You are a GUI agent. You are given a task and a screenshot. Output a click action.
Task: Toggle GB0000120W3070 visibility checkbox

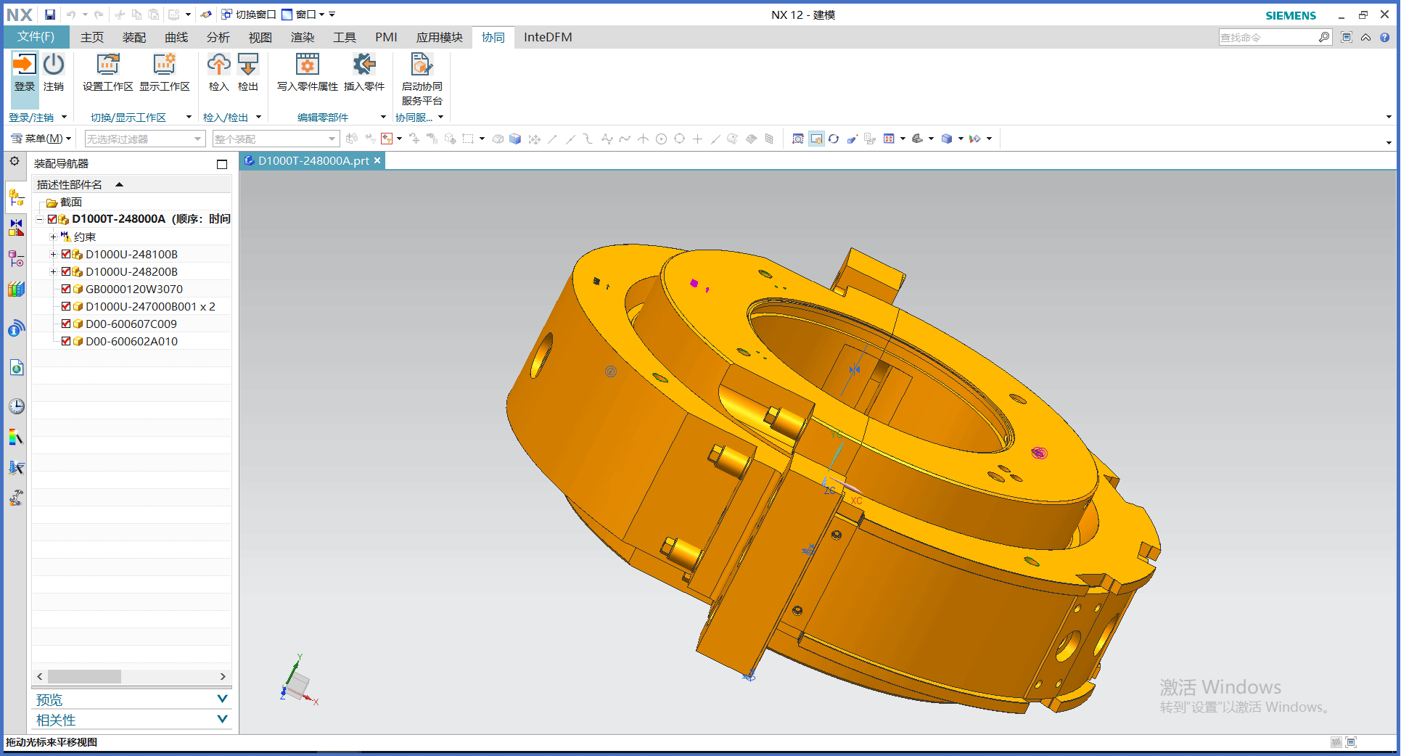pyautogui.click(x=66, y=289)
